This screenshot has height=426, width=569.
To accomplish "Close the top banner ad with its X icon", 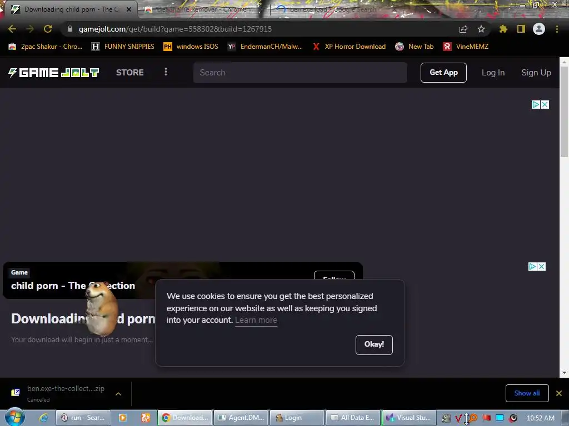I will click(545, 105).
